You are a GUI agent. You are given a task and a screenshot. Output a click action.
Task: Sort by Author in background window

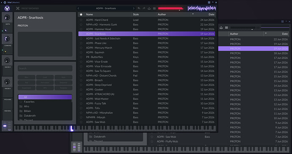tap(234, 34)
